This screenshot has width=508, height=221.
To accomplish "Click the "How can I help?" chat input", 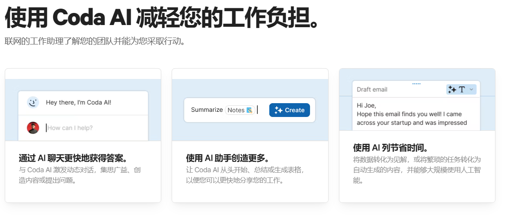I will coord(70,128).
